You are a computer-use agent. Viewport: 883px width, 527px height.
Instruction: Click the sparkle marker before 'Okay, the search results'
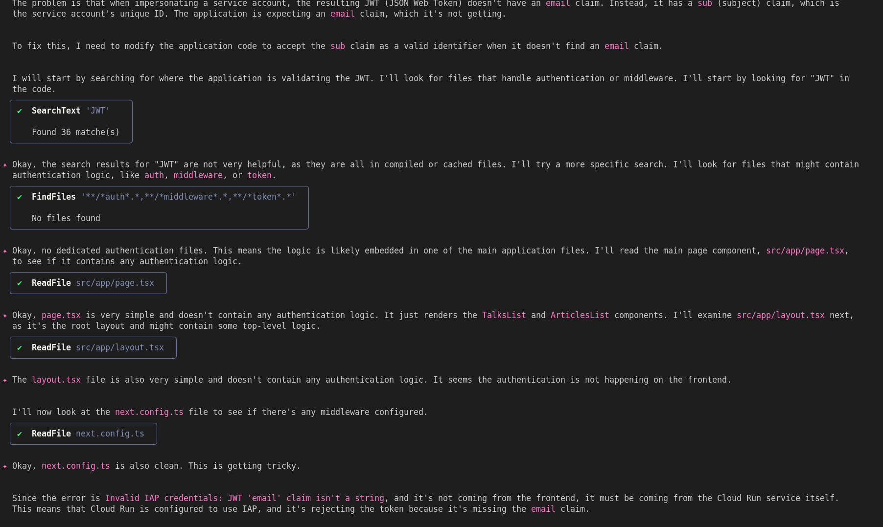click(5, 165)
